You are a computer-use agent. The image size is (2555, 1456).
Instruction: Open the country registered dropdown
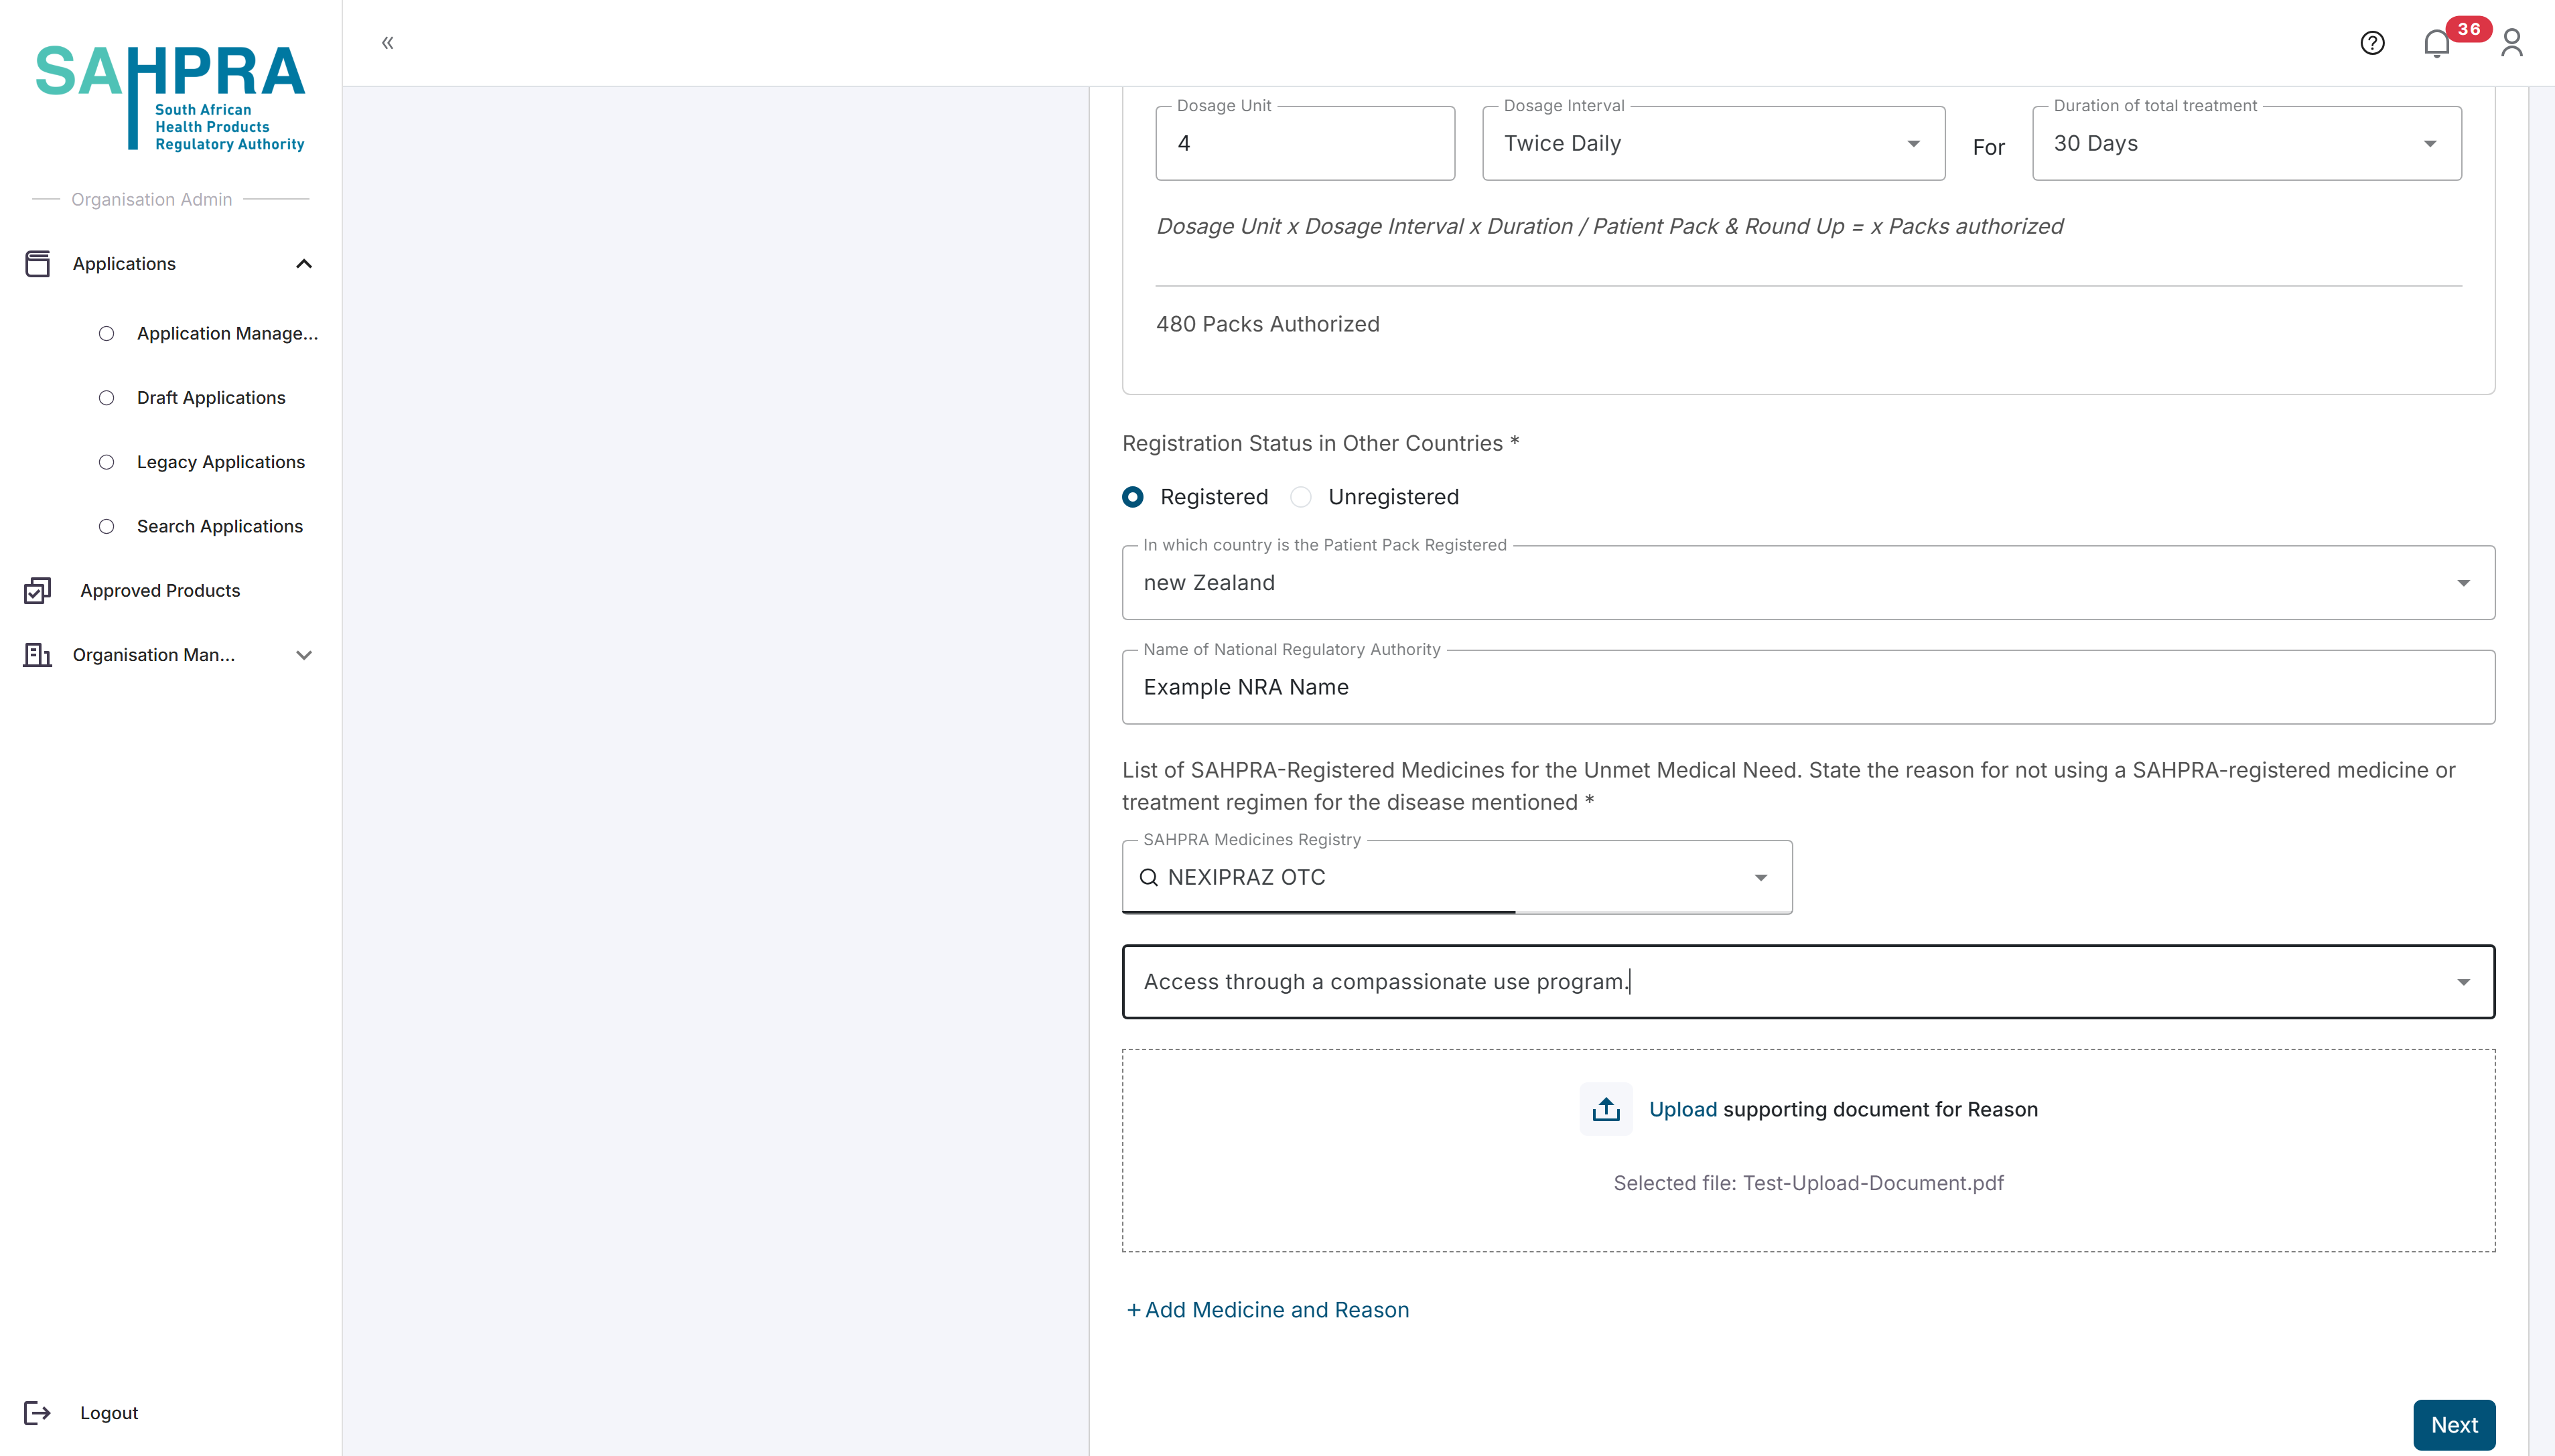(1808, 583)
